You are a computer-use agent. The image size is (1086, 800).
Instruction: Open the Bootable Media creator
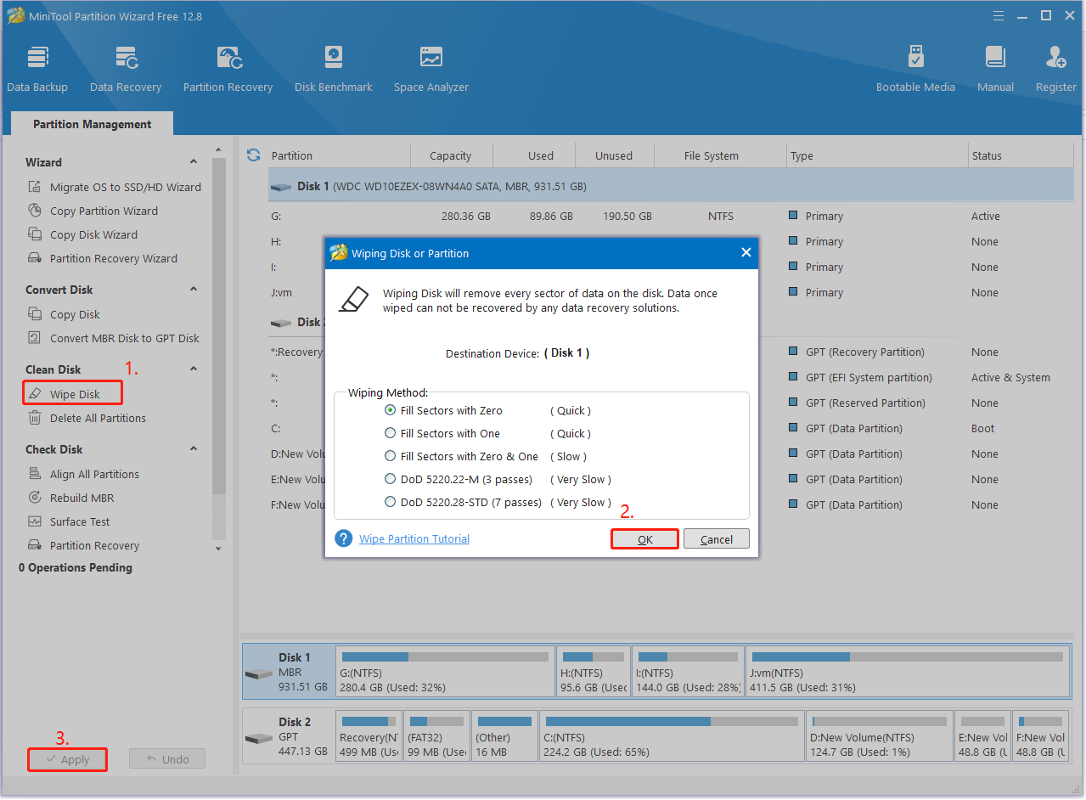click(x=915, y=66)
